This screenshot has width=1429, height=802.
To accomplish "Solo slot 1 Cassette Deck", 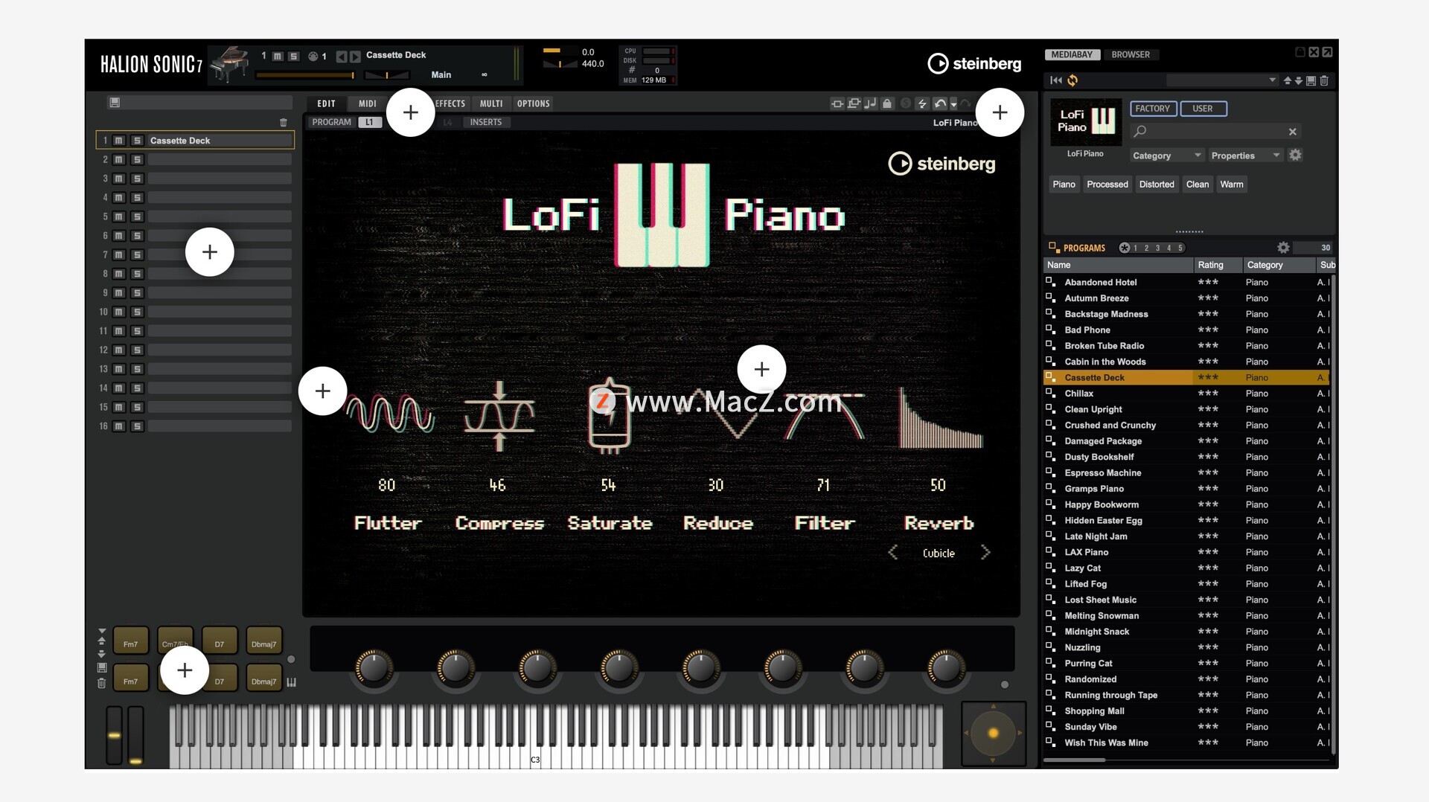I will [137, 141].
